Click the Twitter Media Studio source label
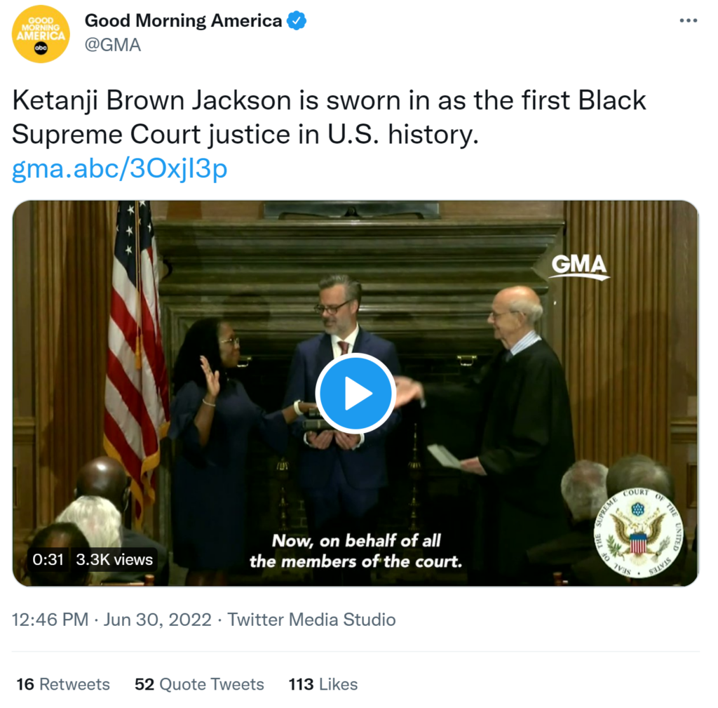 (311, 620)
